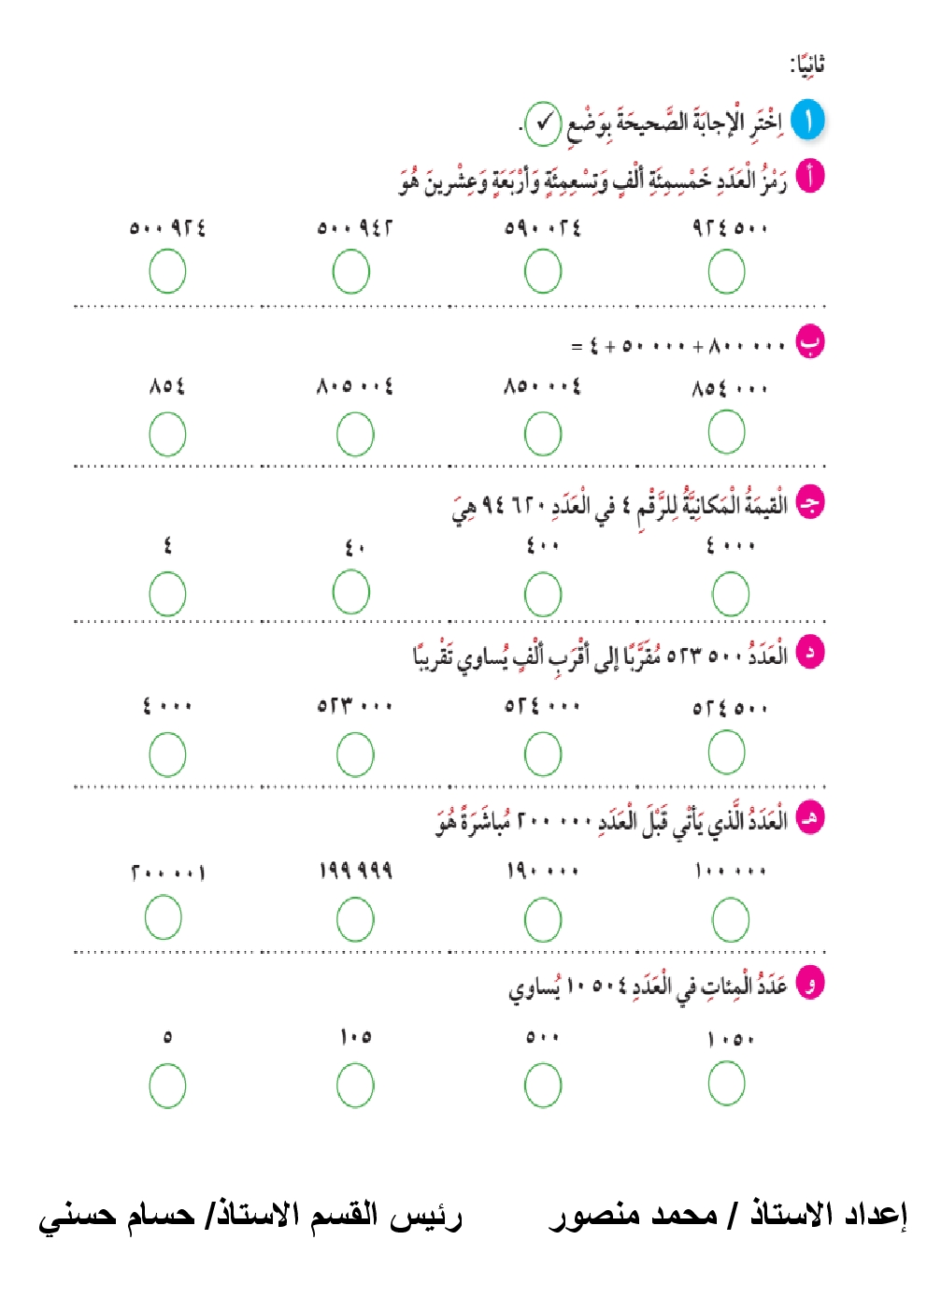Screen dimensions: 927x1312
Task: Select the circle under ٤ ٠٠٠ in question جـ
Action: 730,595
